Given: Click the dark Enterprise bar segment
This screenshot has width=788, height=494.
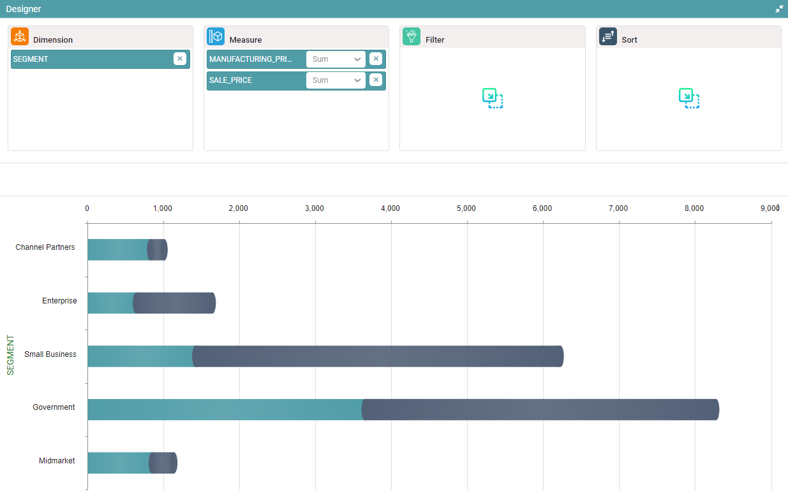Looking at the screenshot, I should (175, 303).
